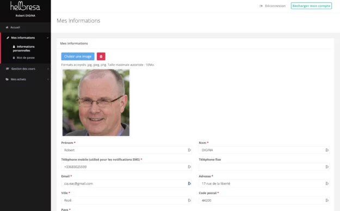Collapse the Mes informations menu chevron

(47, 38)
